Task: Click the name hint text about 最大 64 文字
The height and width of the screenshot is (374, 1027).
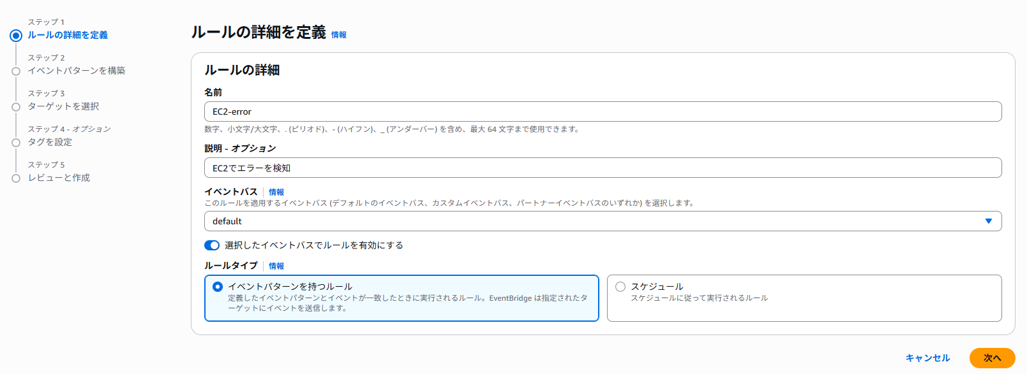Action: (392, 129)
